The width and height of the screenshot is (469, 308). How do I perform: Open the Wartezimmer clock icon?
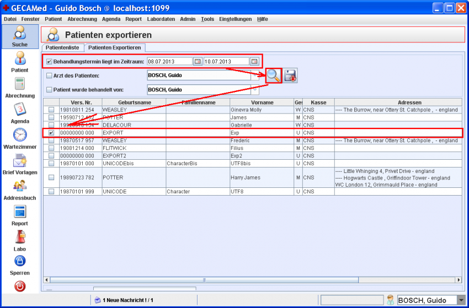[x=20, y=134]
